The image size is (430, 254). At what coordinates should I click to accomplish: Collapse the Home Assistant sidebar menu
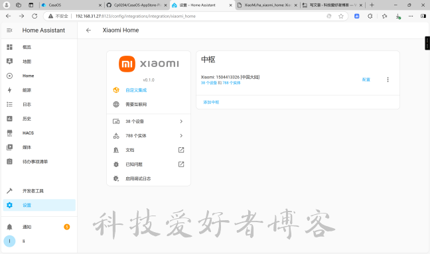coord(9,30)
